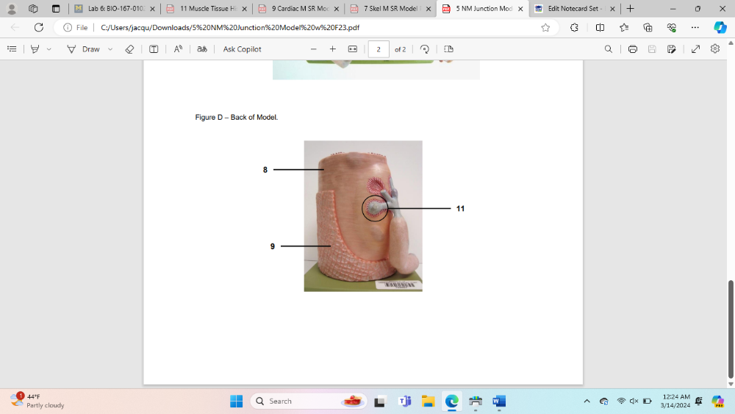Toggle the fit to width view
The image size is (735, 414).
pos(353,49)
